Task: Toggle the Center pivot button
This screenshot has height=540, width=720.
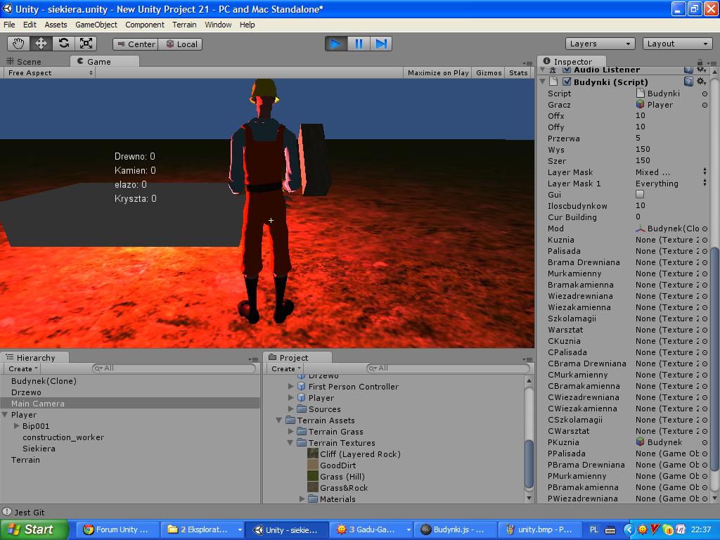Action: [x=136, y=44]
